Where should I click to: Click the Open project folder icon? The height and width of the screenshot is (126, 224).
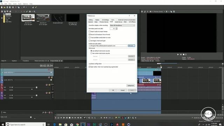5,7
